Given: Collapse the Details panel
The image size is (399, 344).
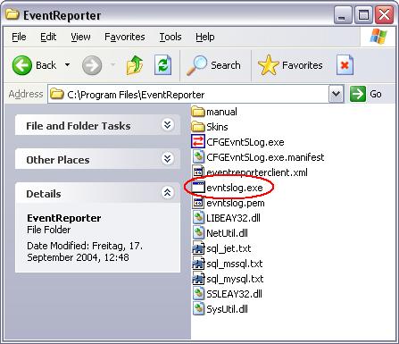Looking at the screenshot, I should pos(168,193).
